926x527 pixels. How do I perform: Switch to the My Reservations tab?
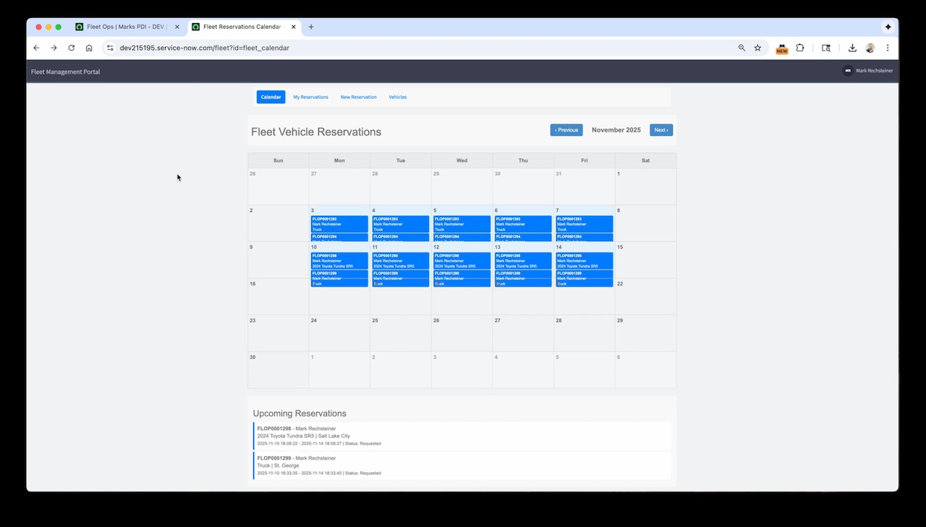310,96
